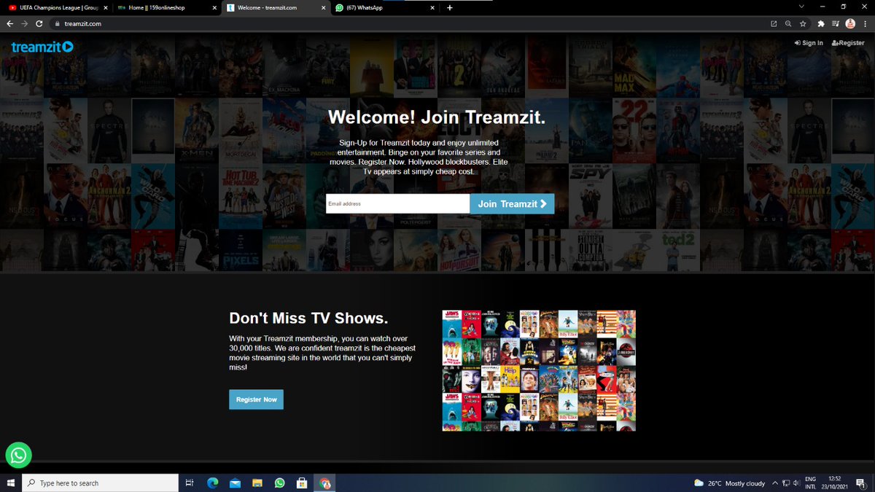Bookmark this page using the star icon
This screenshot has width=875, height=492.
pos(802,23)
